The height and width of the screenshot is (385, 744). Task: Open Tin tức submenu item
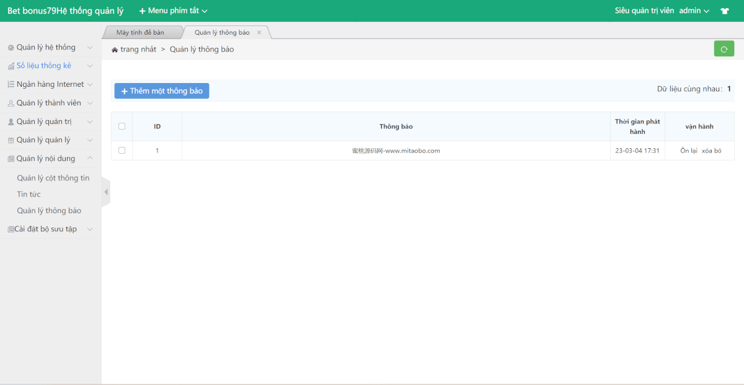click(x=29, y=194)
